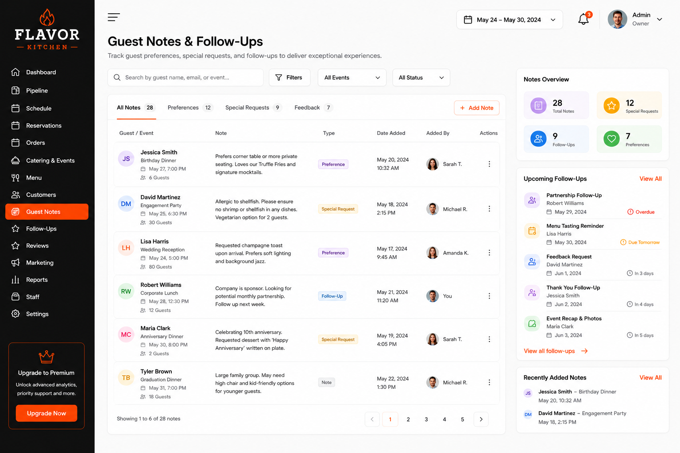Click the Filters button
Screen dimensions: 680x453
[289, 77]
